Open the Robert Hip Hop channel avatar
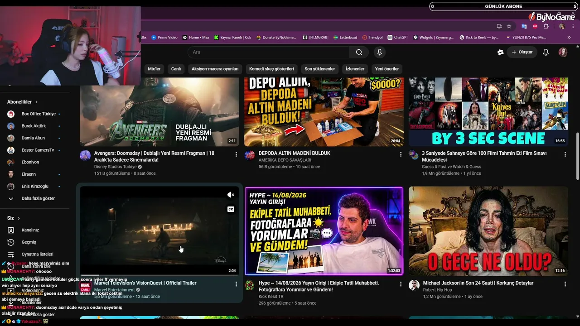Viewport: 580px width, 326px height. click(x=414, y=285)
